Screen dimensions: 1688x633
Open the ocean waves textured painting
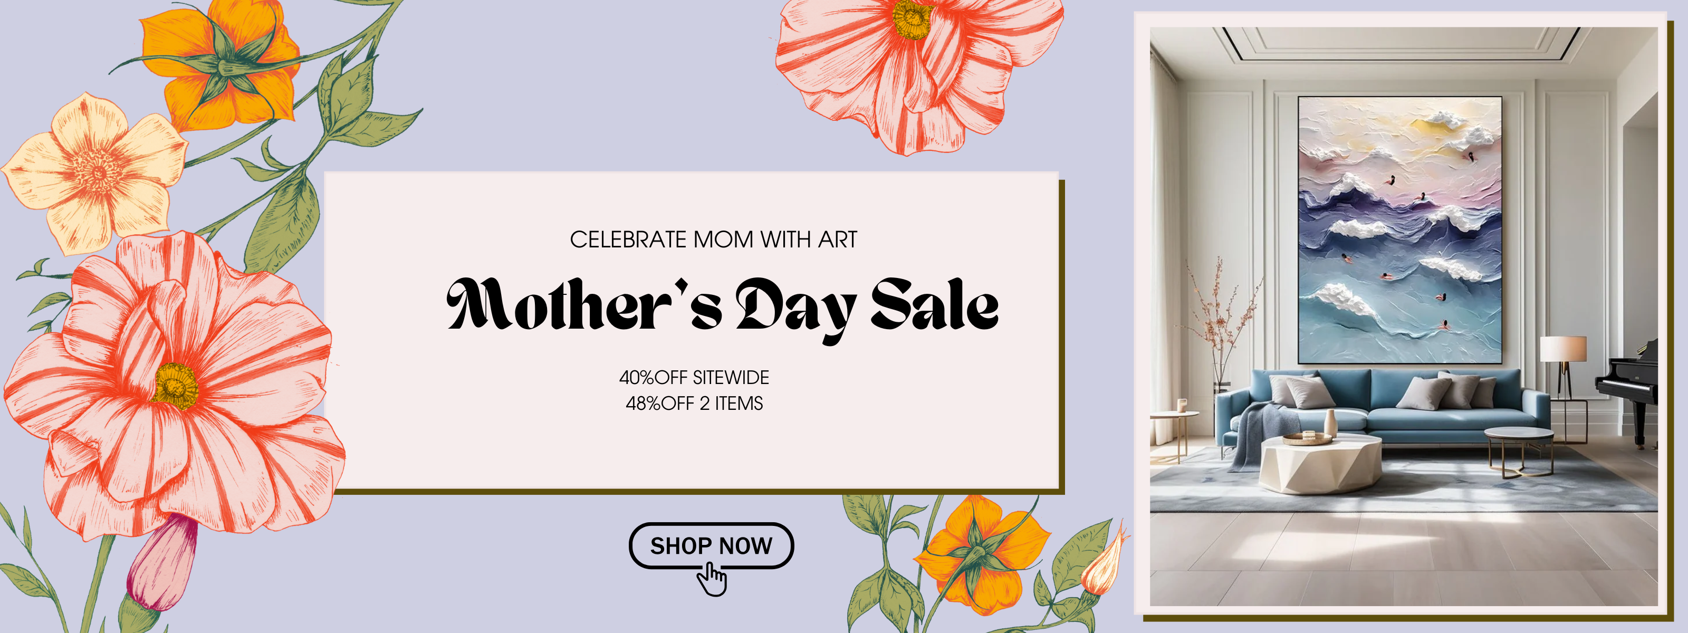(1399, 229)
